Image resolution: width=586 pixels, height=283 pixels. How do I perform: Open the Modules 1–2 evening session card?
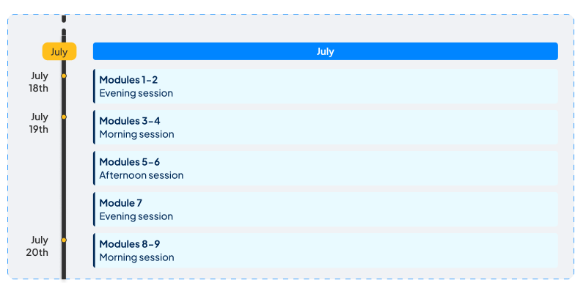click(325, 87)
